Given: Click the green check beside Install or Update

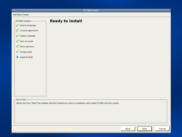Looking at the screenshot, I should 17,36.
